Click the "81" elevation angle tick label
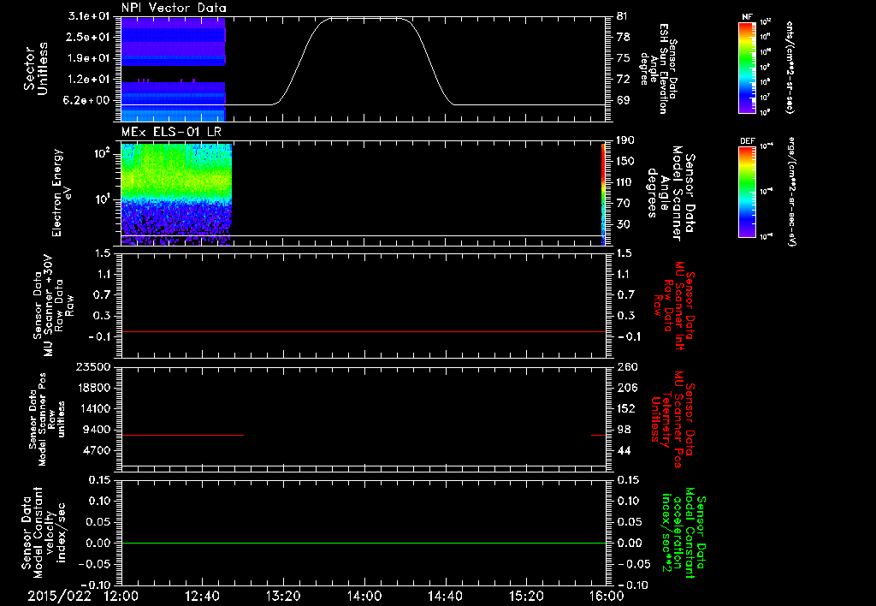This screenshot has height=606, width=876. 624,16
